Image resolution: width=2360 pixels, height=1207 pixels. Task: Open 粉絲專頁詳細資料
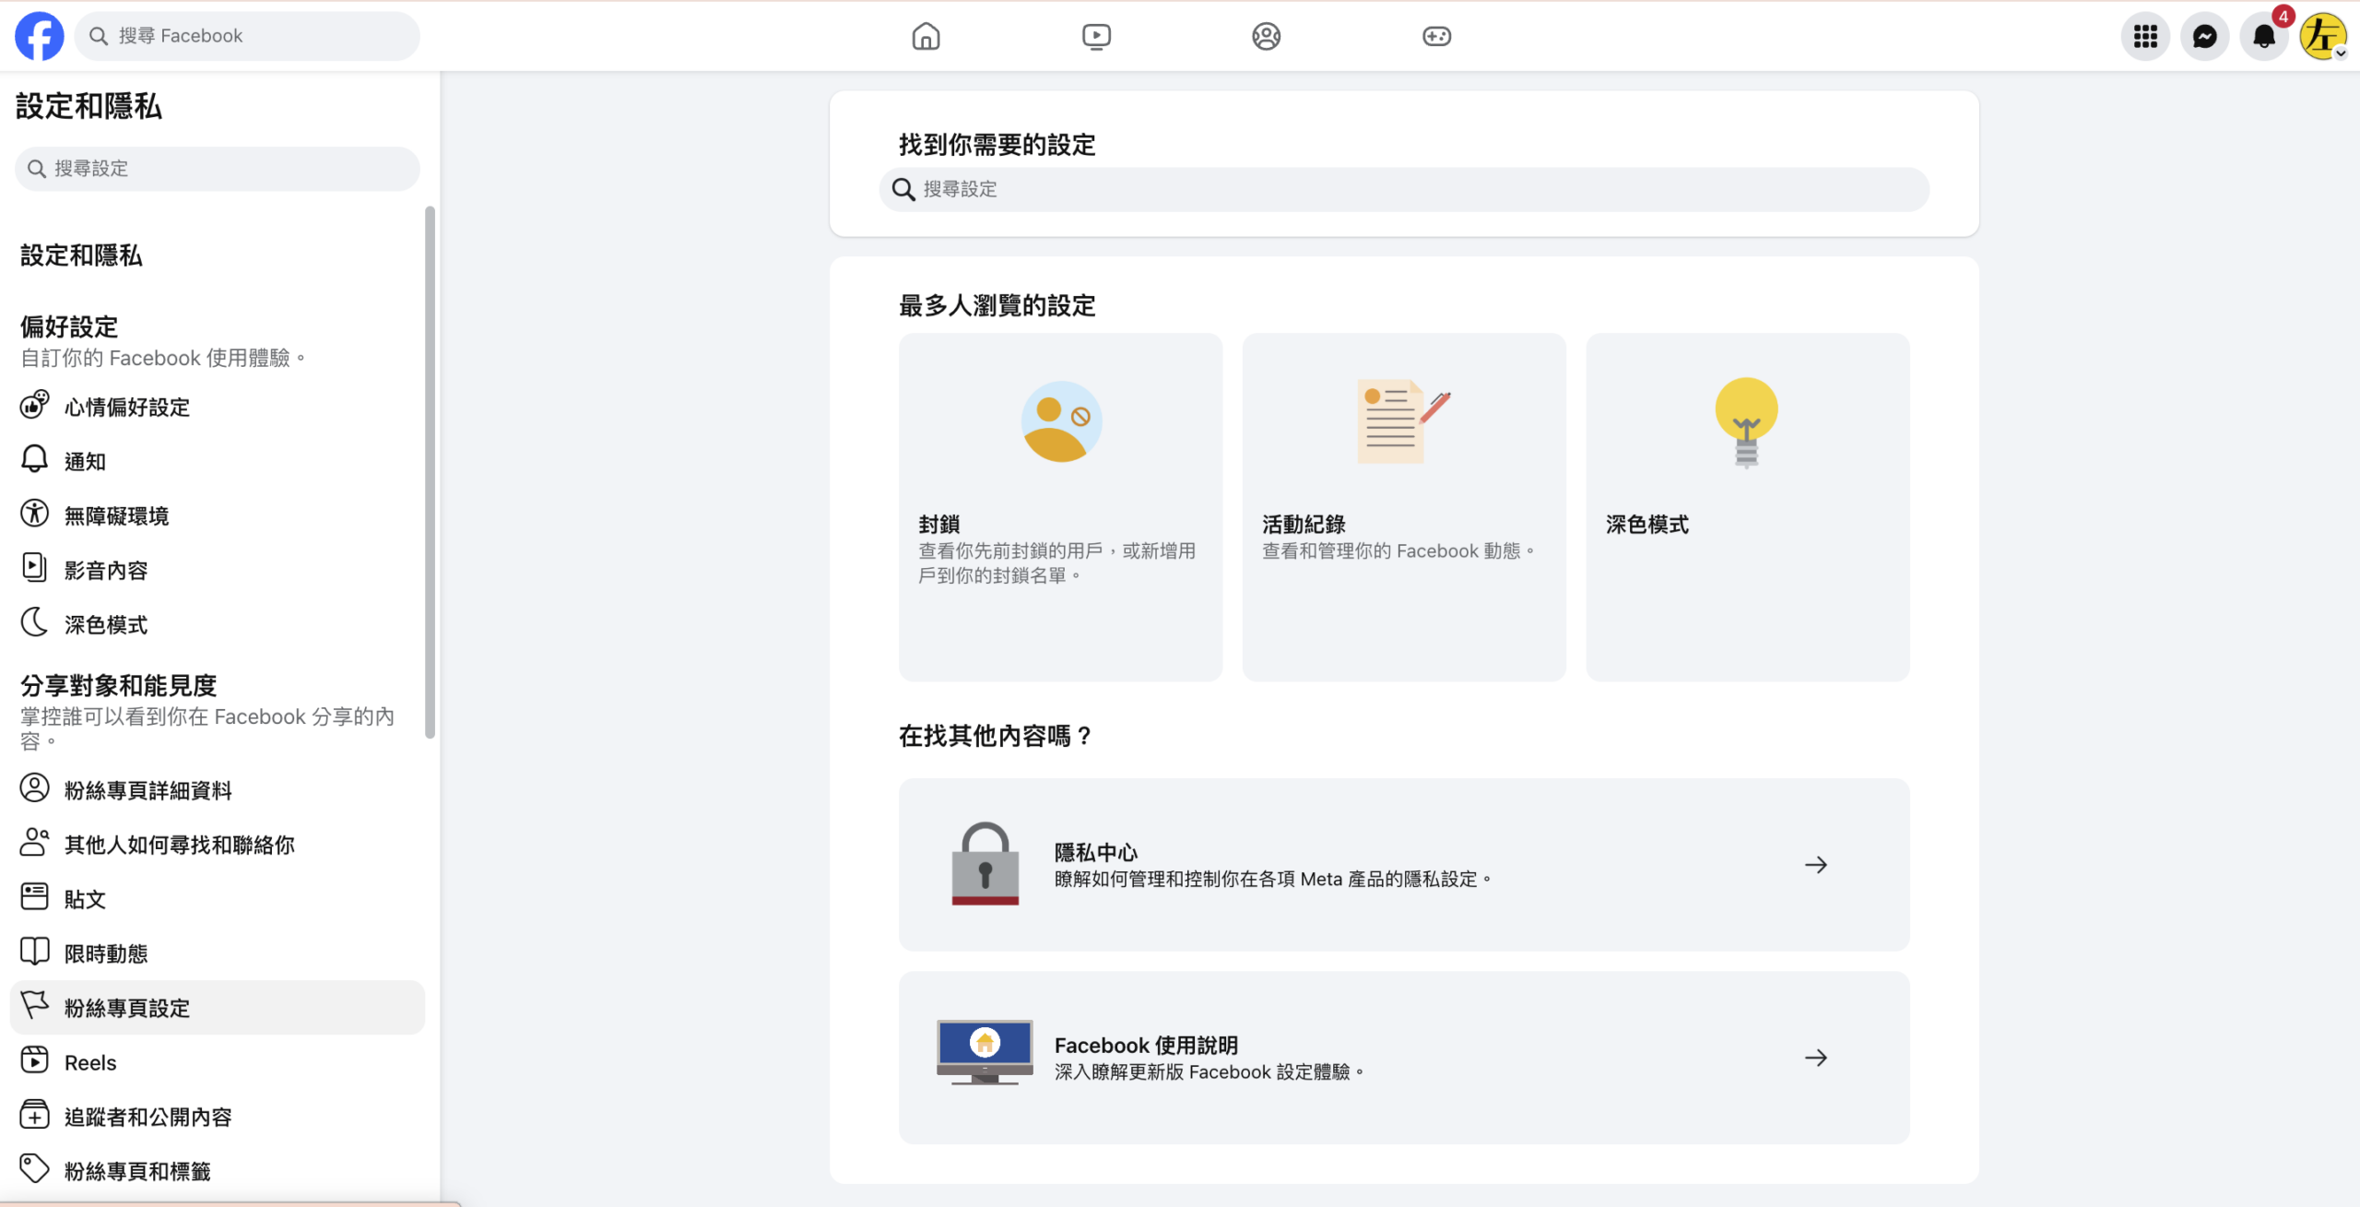coord(218,790)
